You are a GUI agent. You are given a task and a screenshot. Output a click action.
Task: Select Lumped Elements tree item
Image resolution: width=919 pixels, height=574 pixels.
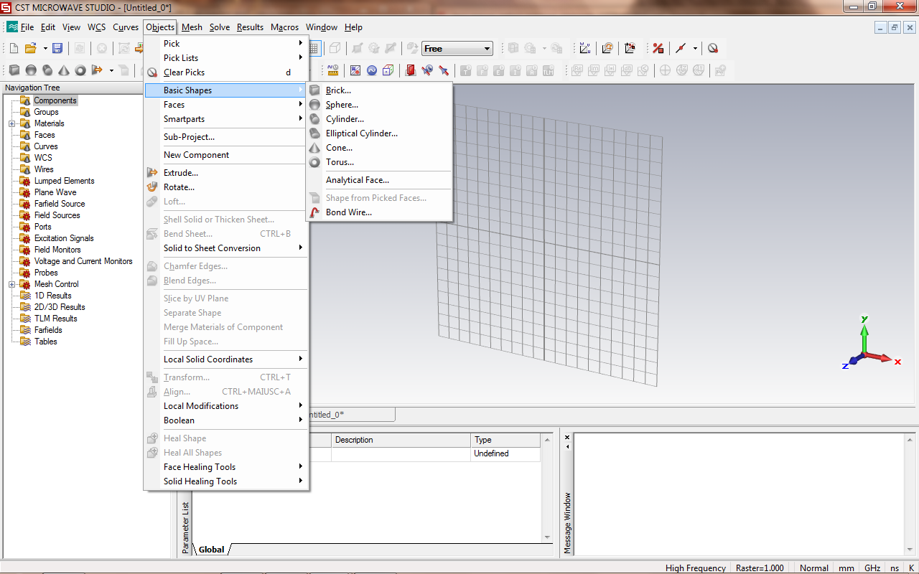point(64,181)
